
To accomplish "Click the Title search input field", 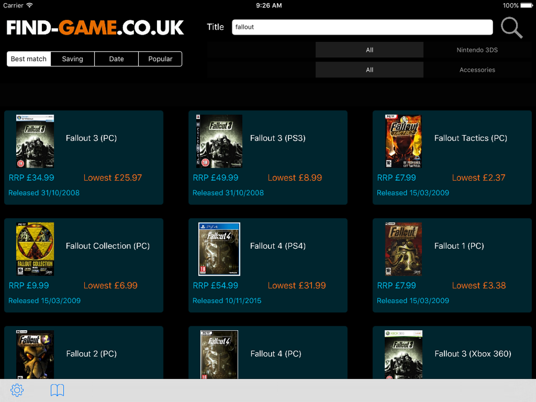I will (x=362, y=27).
